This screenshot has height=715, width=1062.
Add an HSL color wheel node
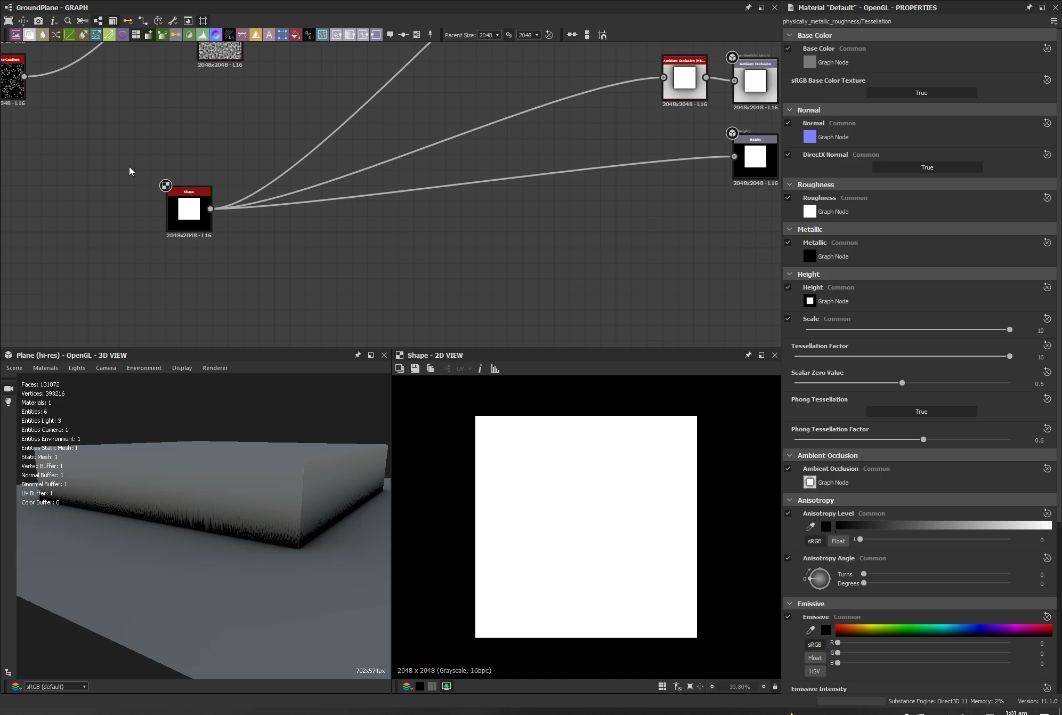(216, 35)
